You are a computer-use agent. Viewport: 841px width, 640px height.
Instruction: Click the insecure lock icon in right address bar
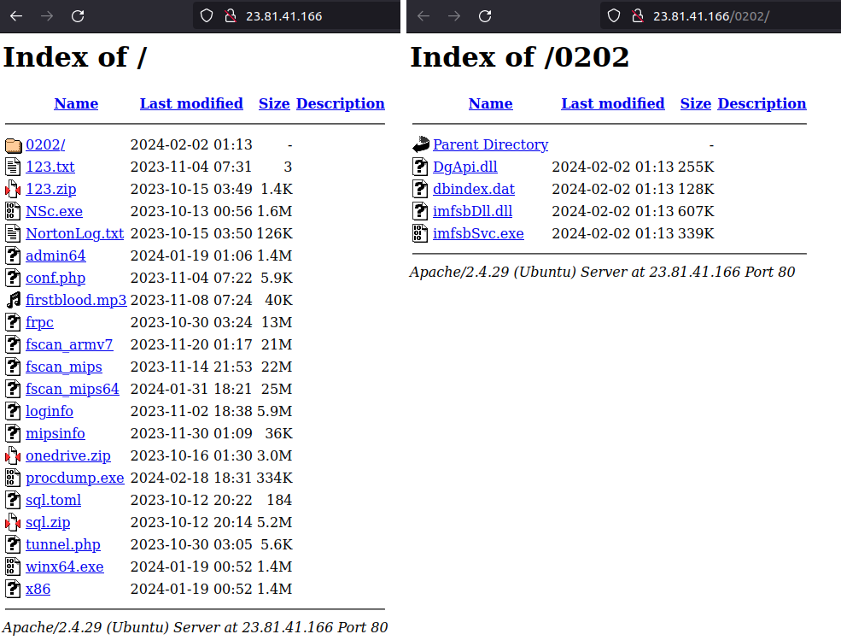coord(636,15)
